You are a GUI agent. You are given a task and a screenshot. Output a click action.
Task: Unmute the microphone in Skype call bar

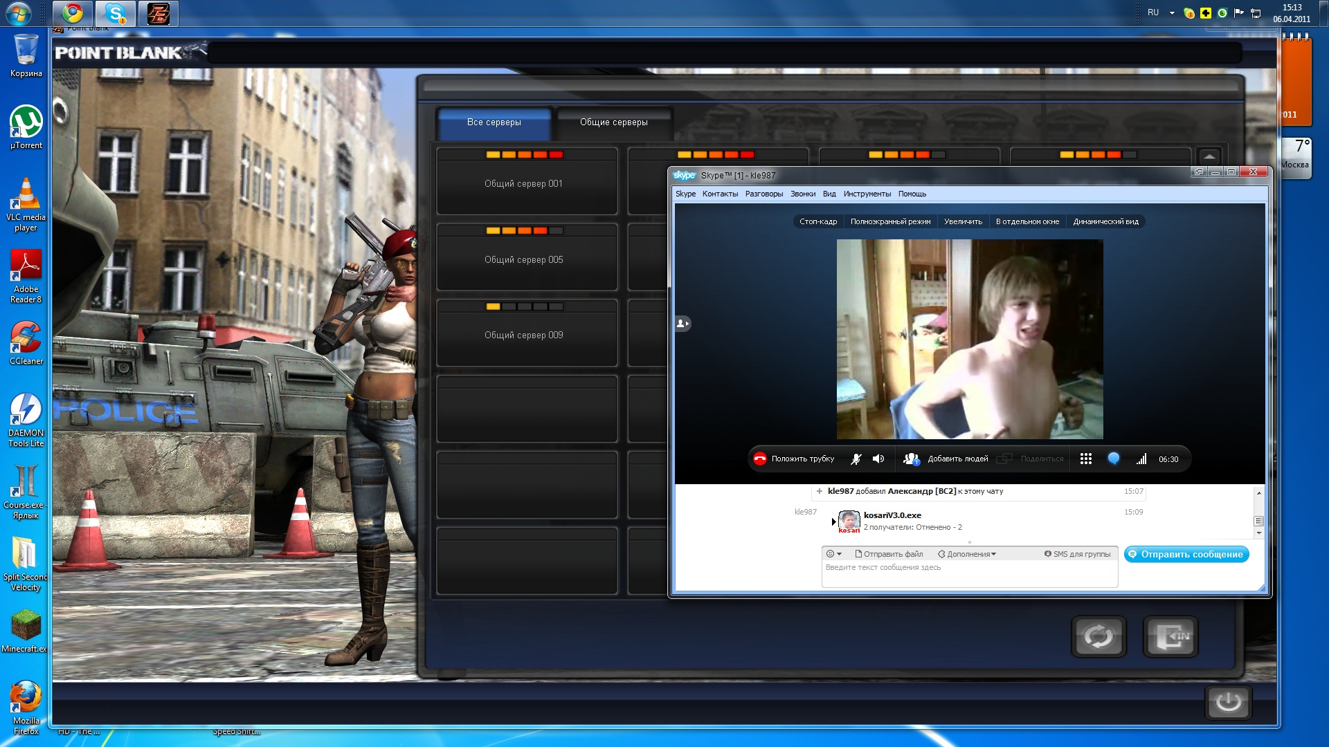[856, 459]
